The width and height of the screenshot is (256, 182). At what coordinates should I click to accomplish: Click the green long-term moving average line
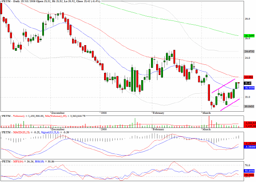(169, 20)
